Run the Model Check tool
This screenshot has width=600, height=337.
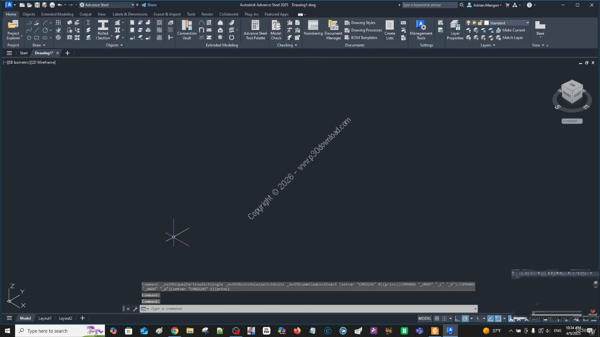pos(276,30)
